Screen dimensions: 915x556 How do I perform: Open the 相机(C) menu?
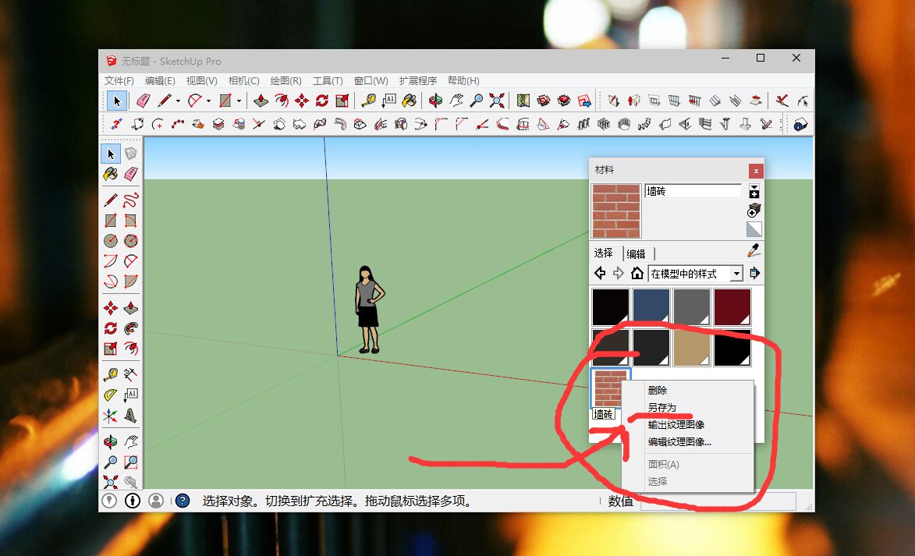(243, 80)
